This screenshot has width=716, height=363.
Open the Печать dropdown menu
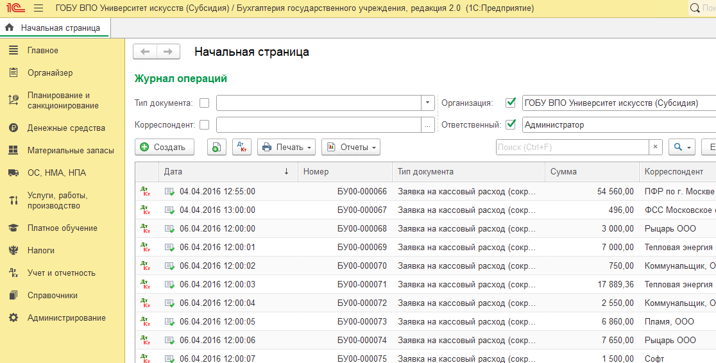tap(286, 147)
